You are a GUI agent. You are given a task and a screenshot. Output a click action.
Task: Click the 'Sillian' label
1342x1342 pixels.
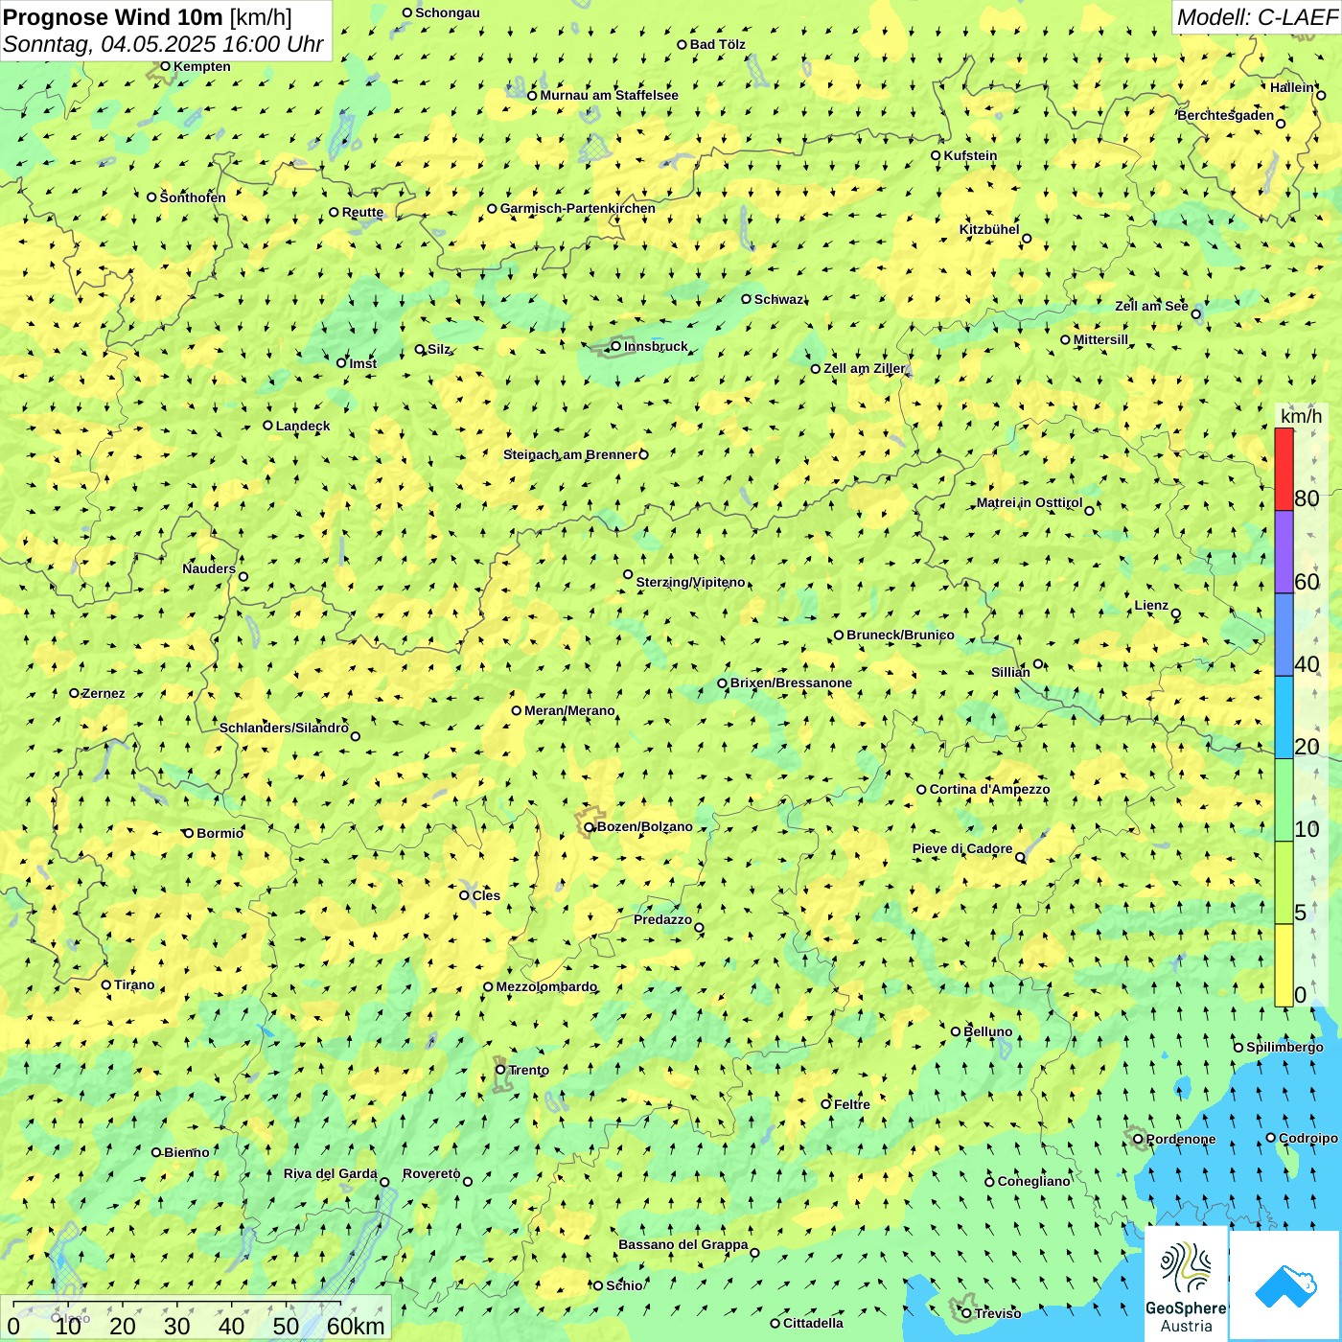[x=1010, y=672]
